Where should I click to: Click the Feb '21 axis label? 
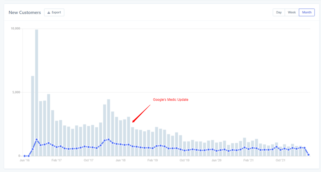(248, 160)
